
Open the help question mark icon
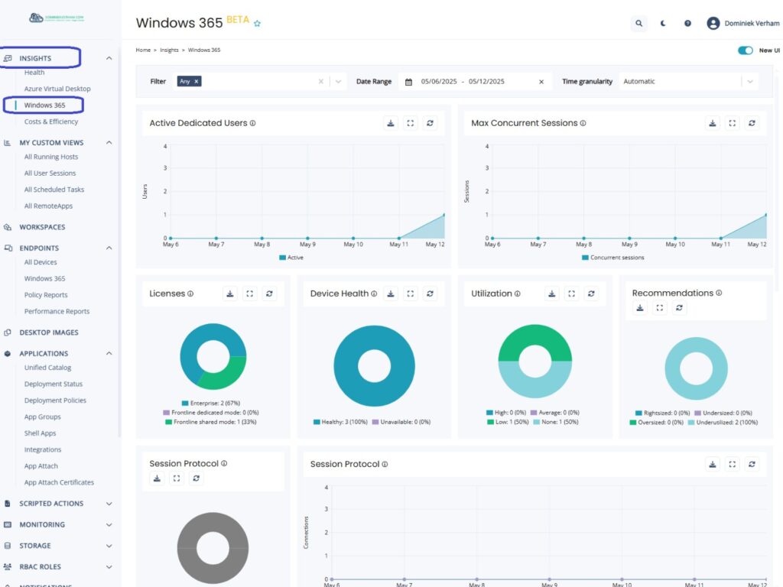(x=687, y=23)
